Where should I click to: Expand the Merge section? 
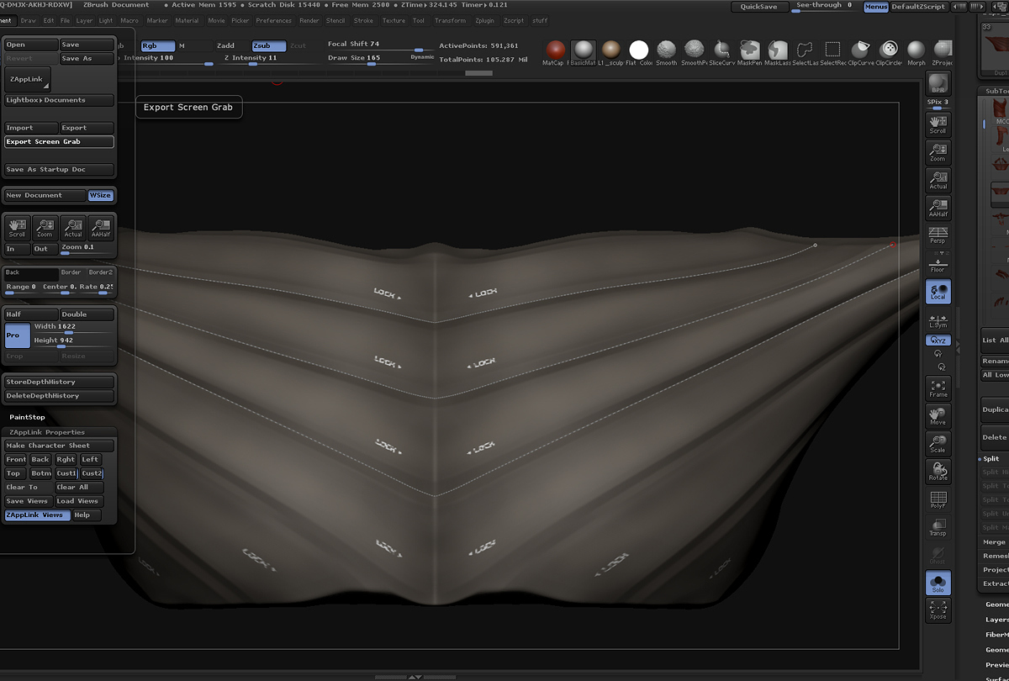[994, 542]
